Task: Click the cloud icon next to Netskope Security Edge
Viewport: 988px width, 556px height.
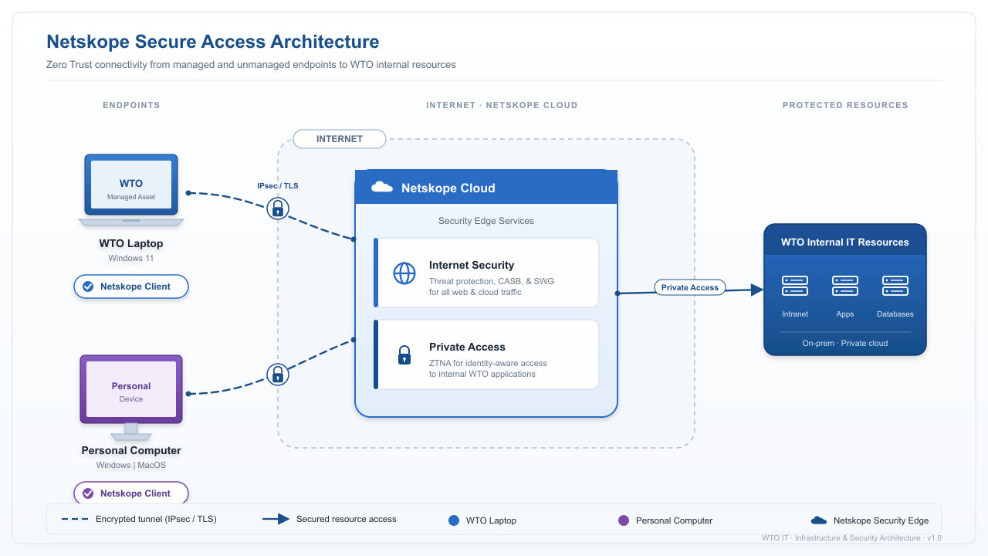Action: point(819,520)
